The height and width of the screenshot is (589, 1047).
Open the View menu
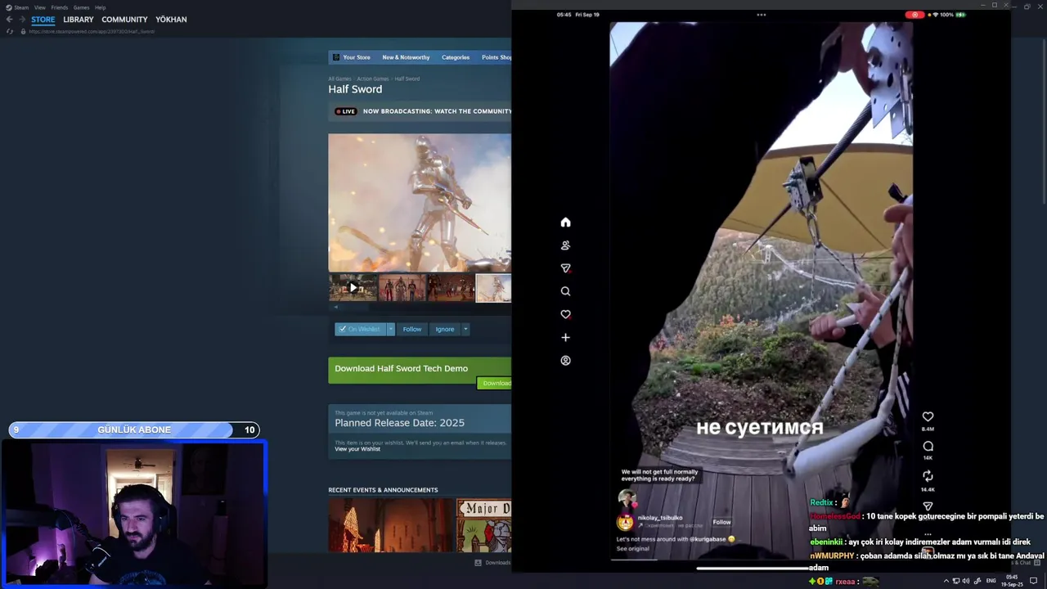(x=39, y=7)
